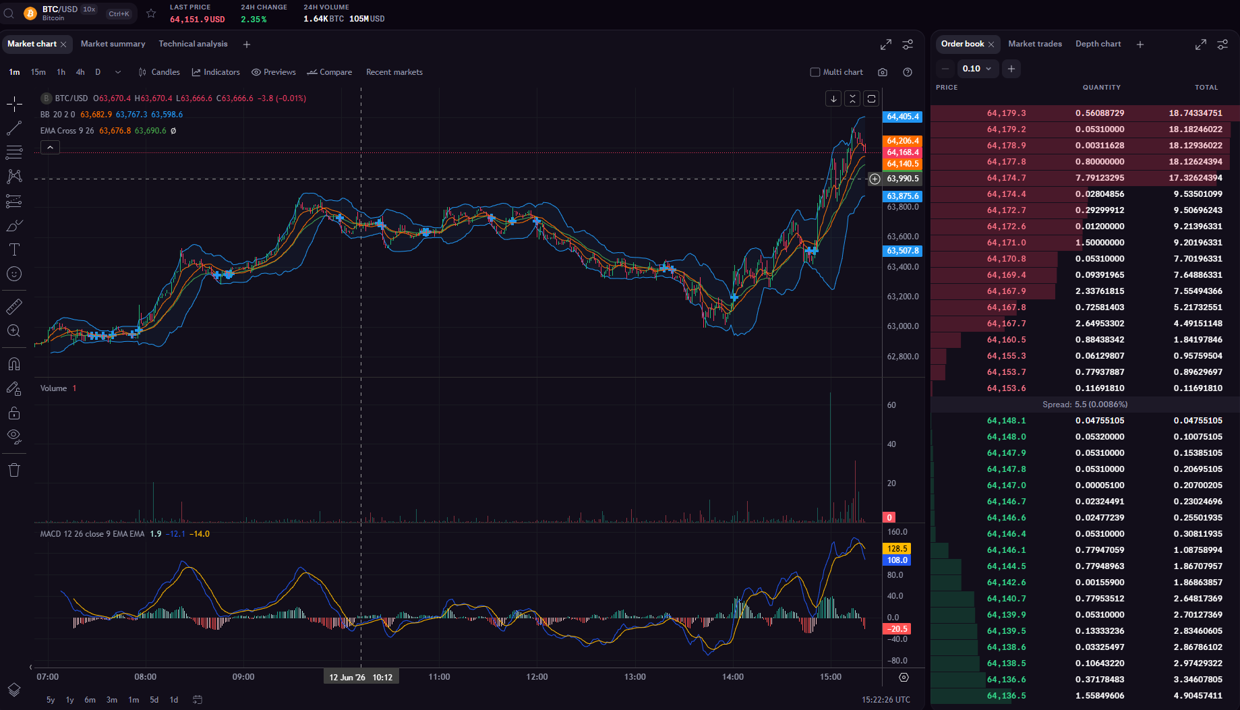Add a new tab to the chart panel
Image resolution: width=1240 pixels, height=710 pixels.
247,45
